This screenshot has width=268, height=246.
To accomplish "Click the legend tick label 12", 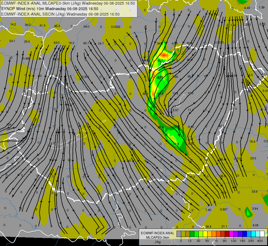I will coord(189,241).
